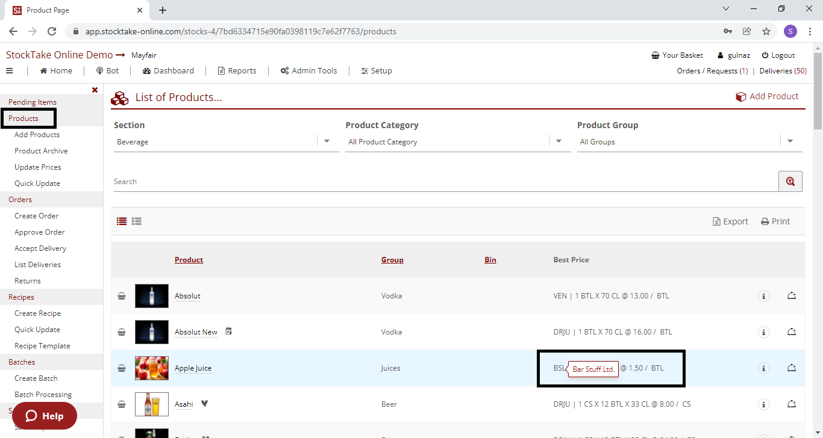Open the Product Group dropdown
823x438 pixels.
690,142
